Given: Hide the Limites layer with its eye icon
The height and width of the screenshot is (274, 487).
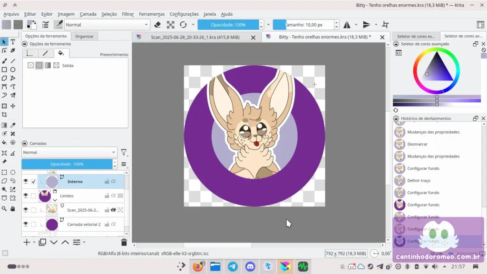Looking at the screenshot, I should click(26, 196).
